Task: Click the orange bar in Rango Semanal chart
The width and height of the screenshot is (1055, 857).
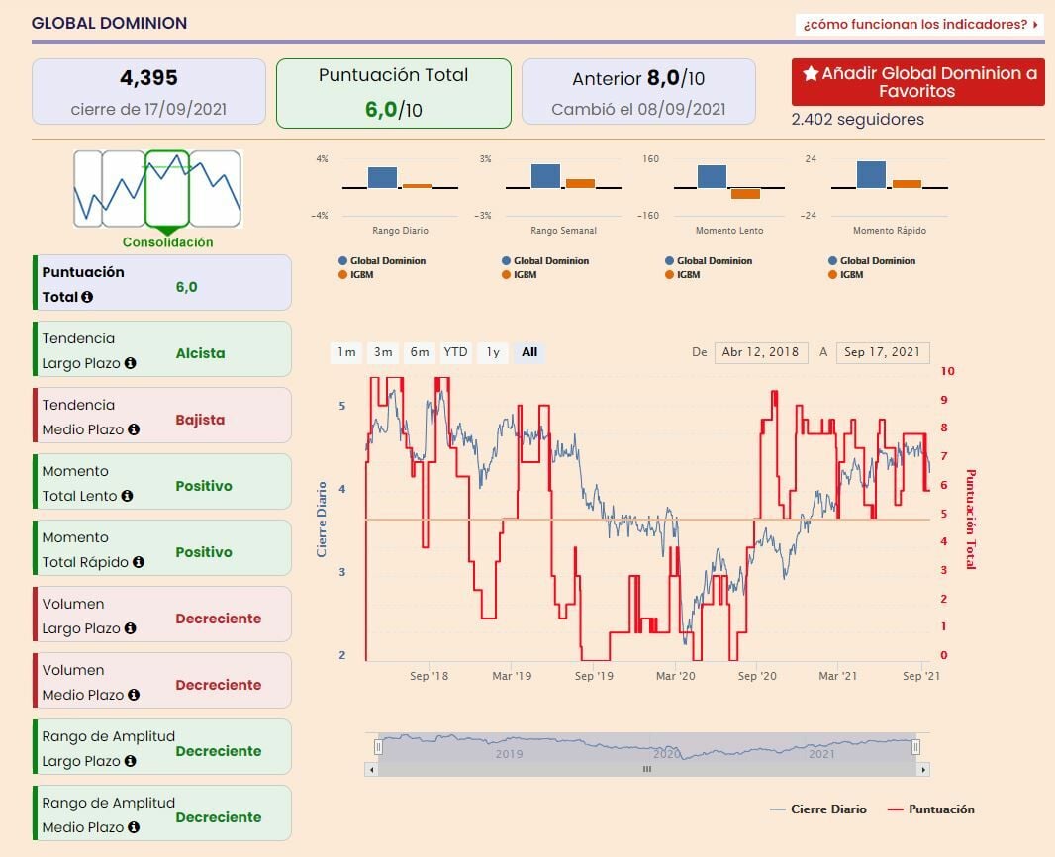Action: [580, 184]
